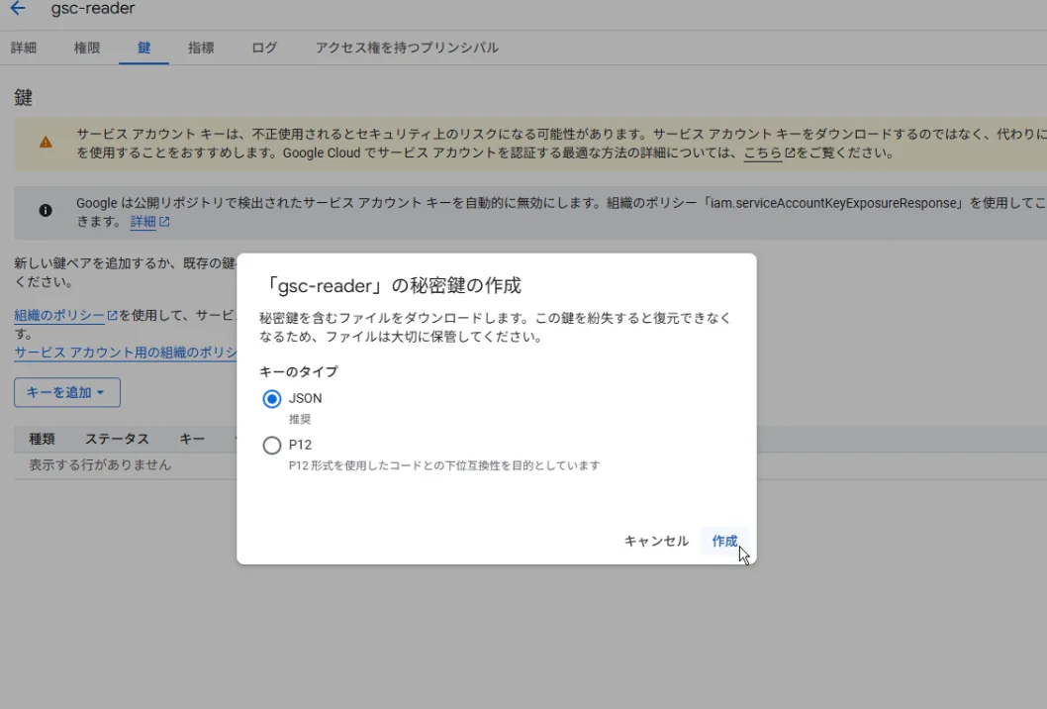Open the こちら link in the warning

tap(762, 153)
